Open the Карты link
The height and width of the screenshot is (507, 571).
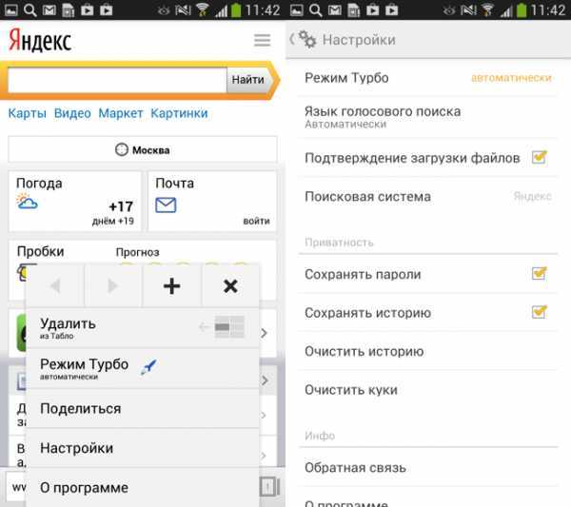(28, 113)
